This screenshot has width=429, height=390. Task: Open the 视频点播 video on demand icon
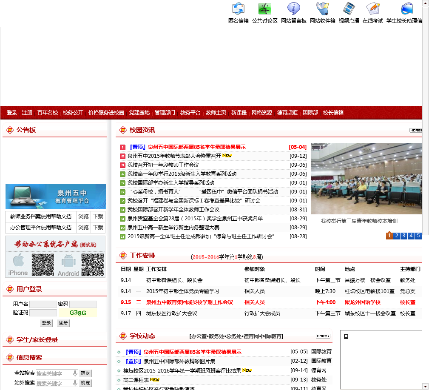coord(349,9)
